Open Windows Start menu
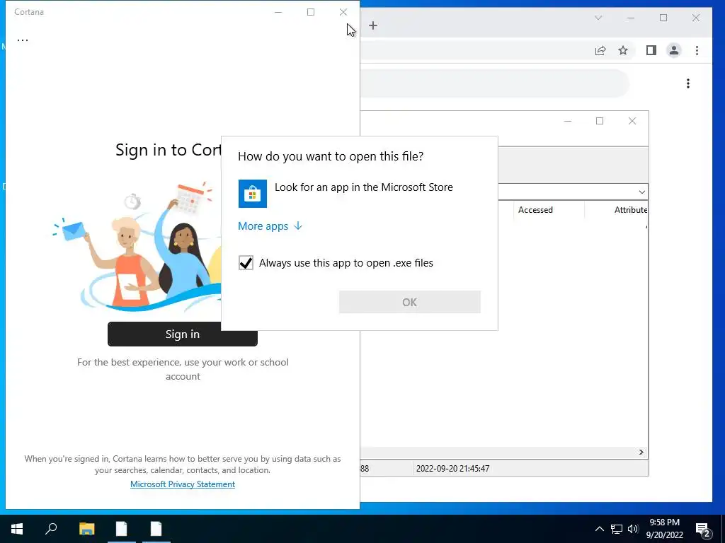Viewport: 725px width, 543px height. coord(17,529)
